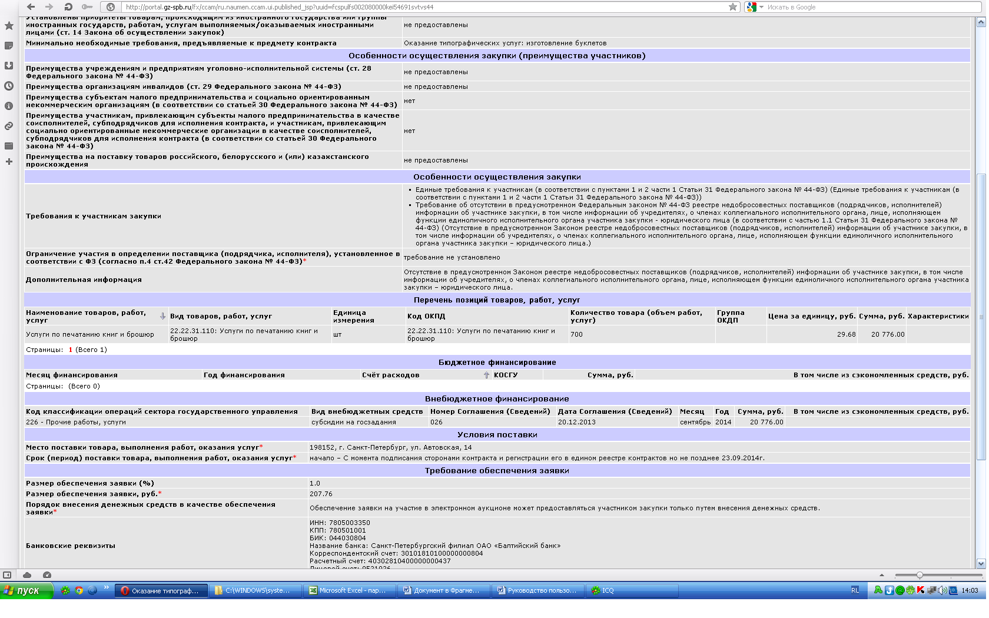Image resolution: width=989 pixels, height=618 pixels.
Task: Select the ИНН: 7805003350 line
Action: [x=340, y=523]
